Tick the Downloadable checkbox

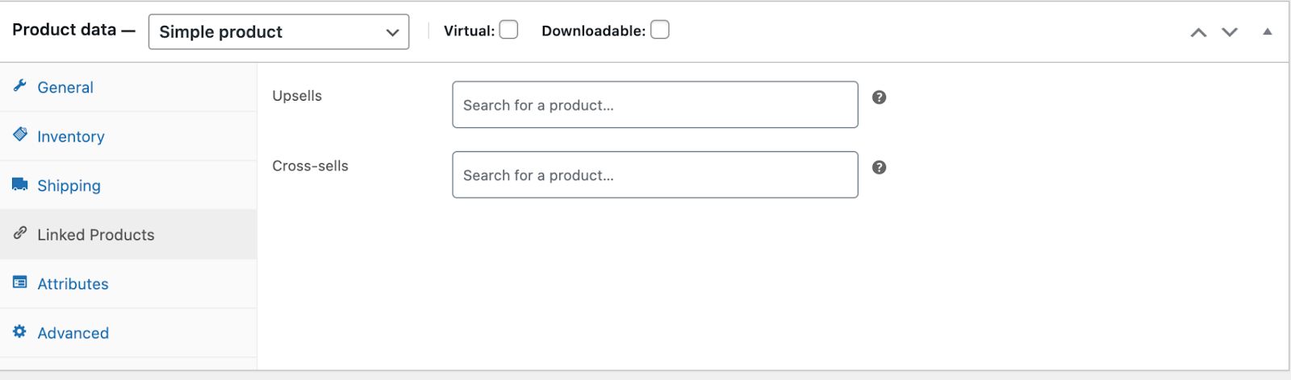click(x=660, y=30)
